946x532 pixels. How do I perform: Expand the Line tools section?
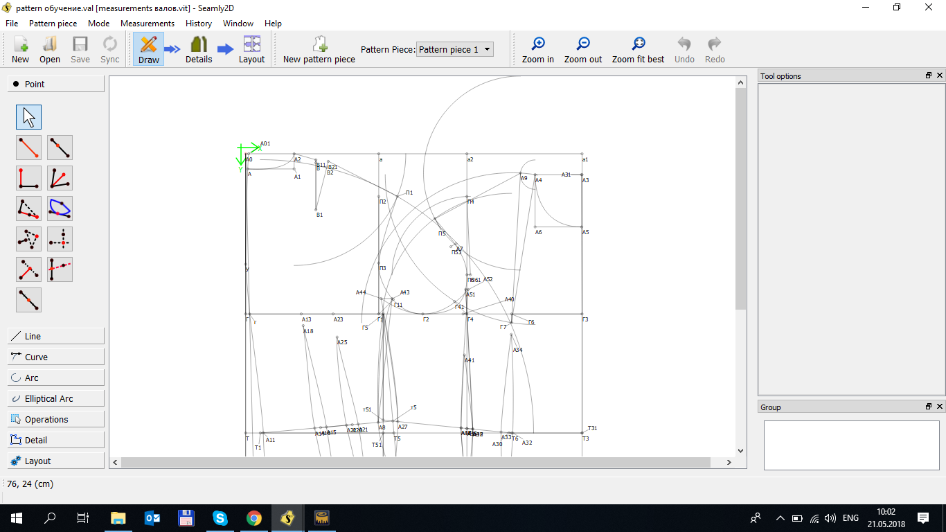pos(56,336)
